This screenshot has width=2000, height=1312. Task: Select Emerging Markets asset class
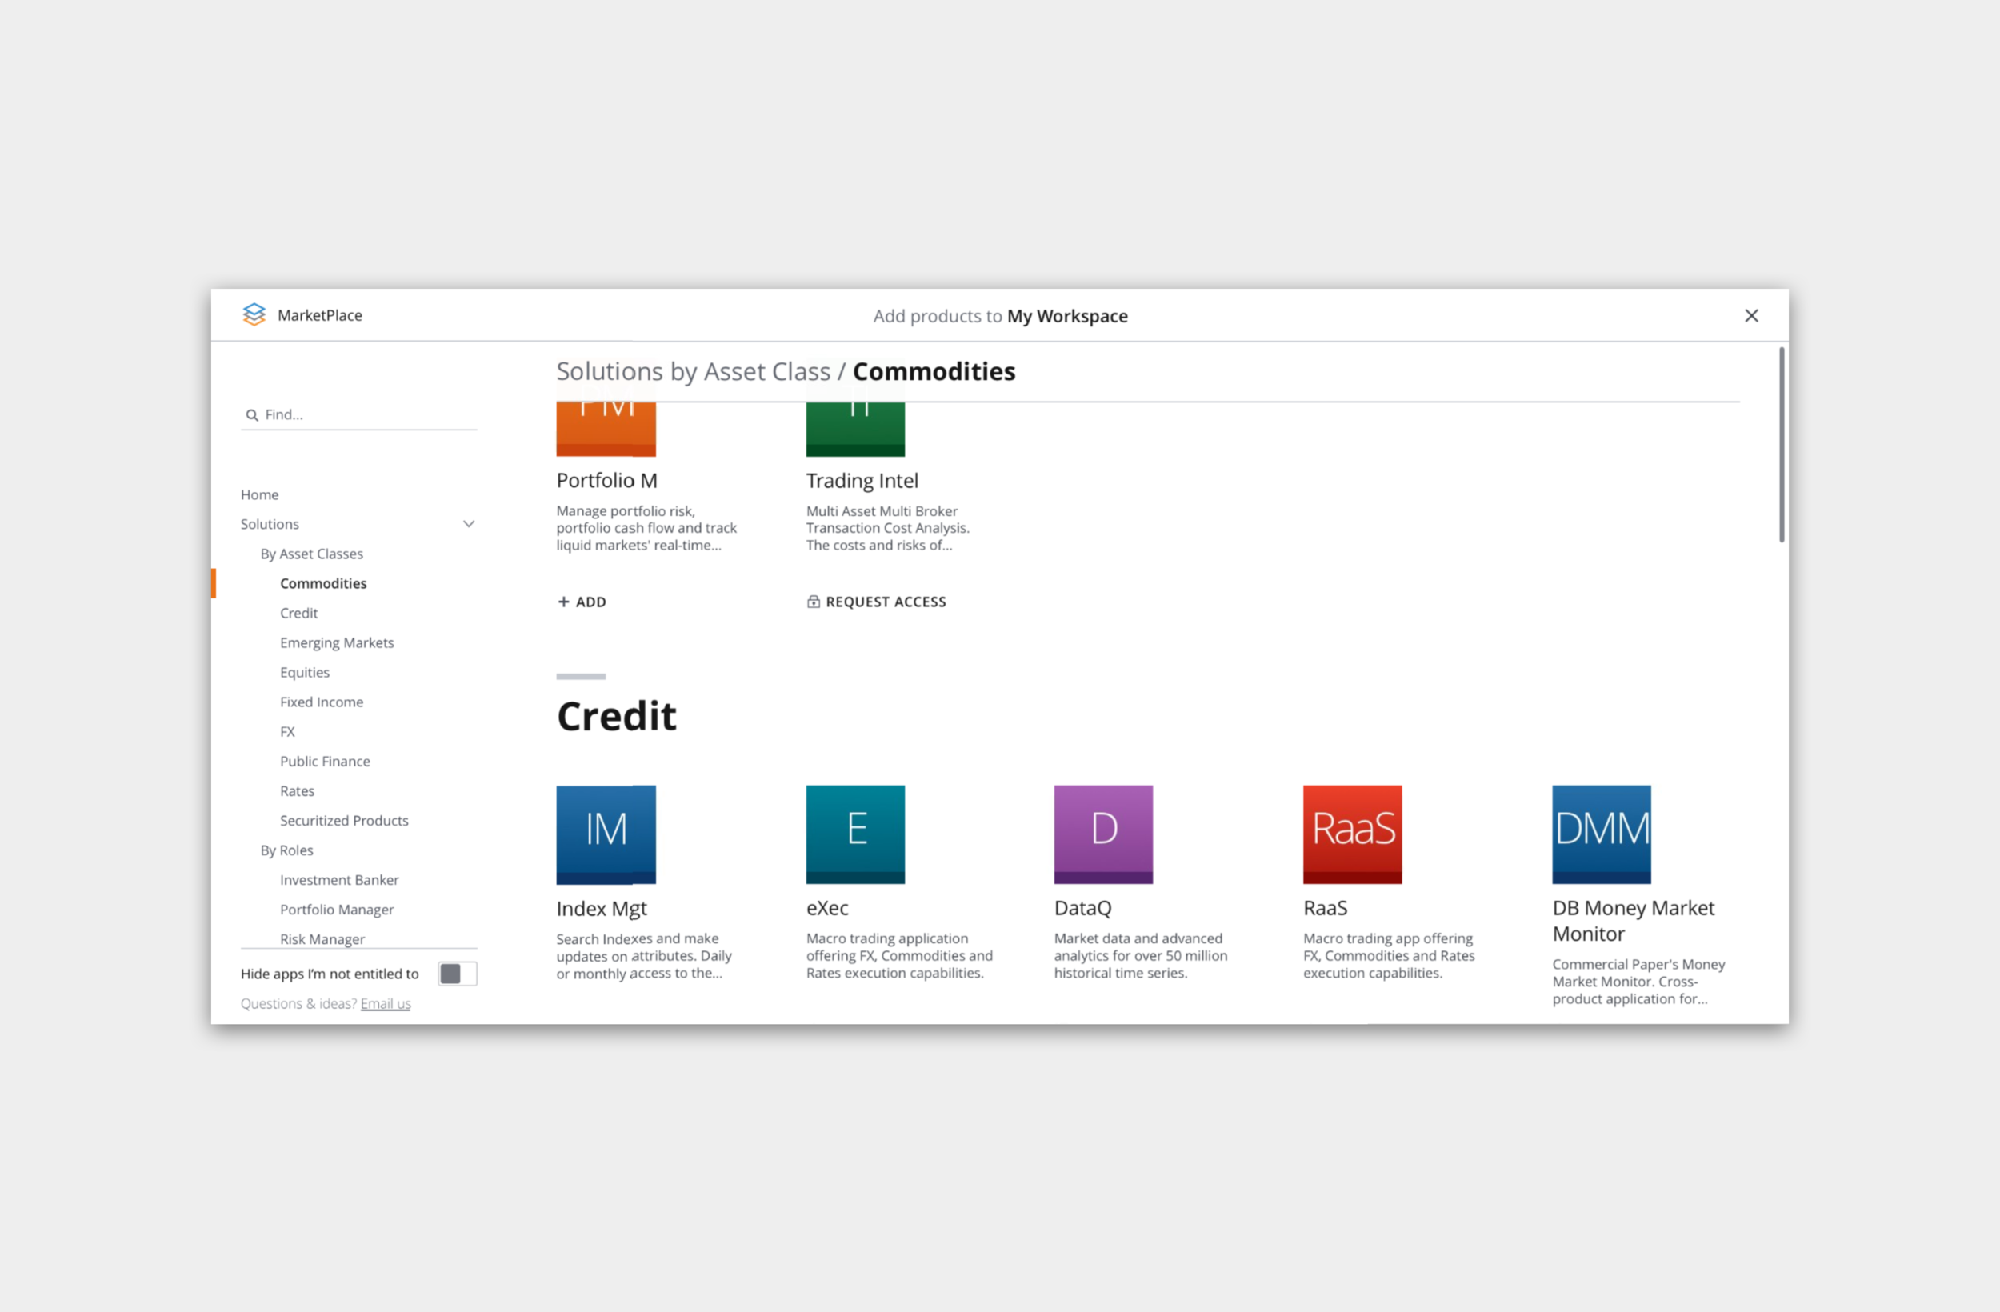(x=337, y=642)
